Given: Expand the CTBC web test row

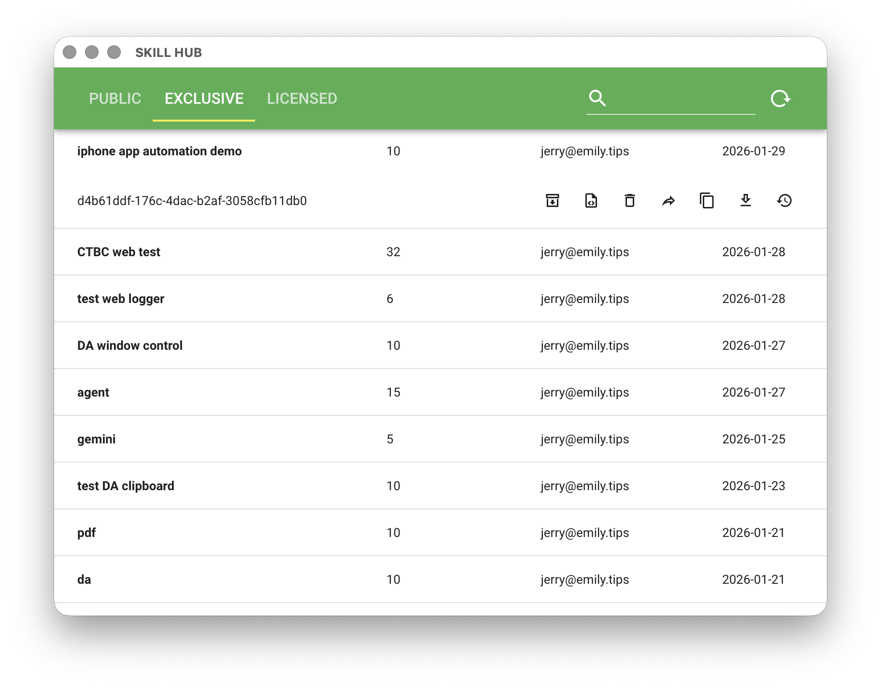Looking at the screenshot, I should [x=119, y=252].
